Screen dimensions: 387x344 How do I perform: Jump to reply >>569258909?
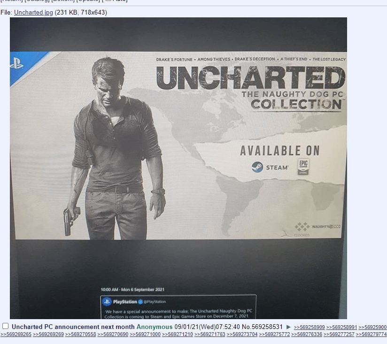309,327
